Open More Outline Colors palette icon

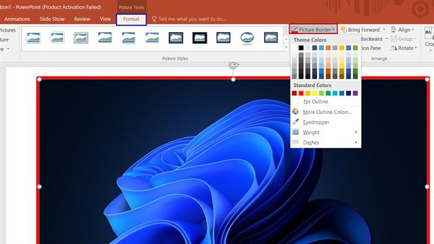(x=296, y=111)
